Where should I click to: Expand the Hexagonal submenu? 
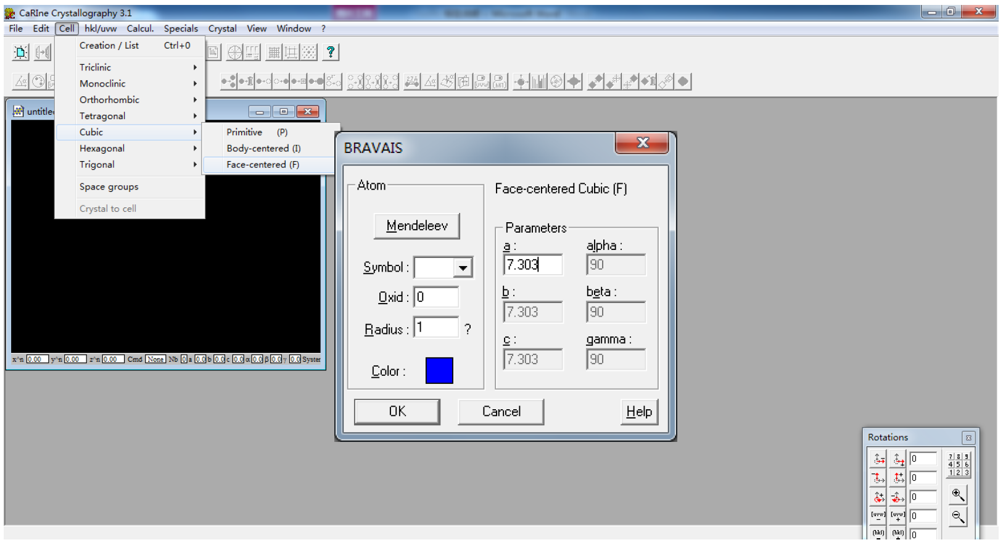[x=130, y=148]
